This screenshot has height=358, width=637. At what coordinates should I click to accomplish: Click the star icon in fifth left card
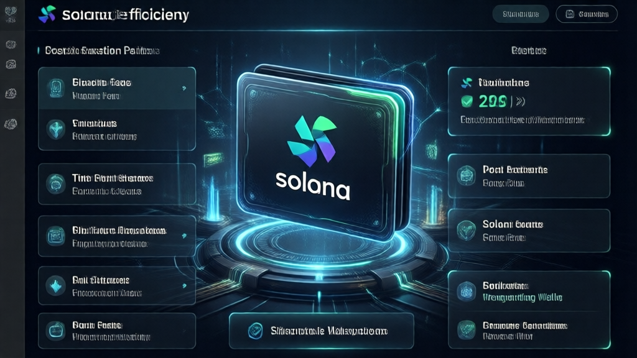pos(55,286)
